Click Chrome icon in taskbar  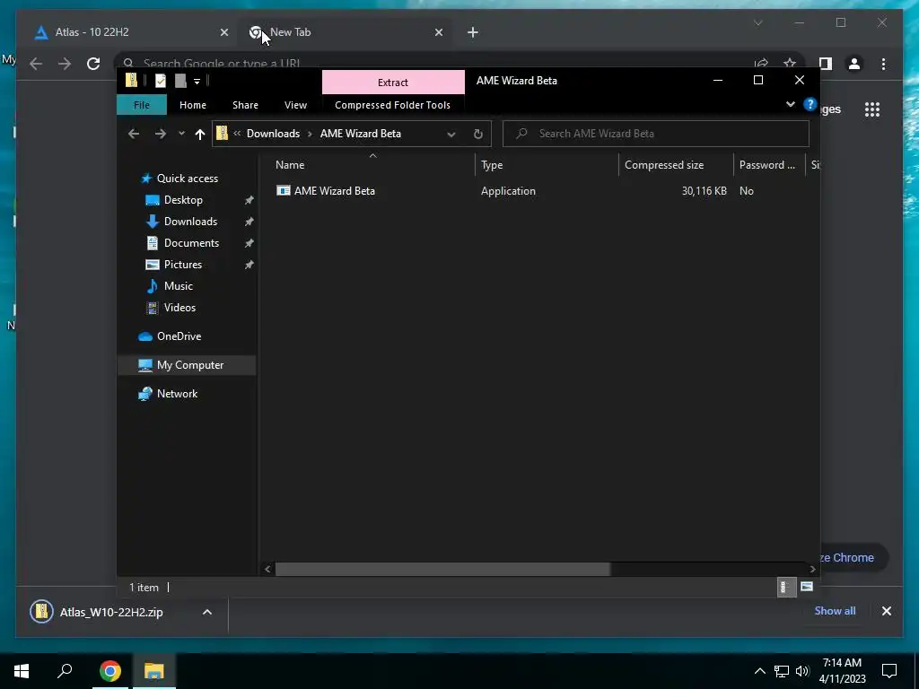pos(109,671)
